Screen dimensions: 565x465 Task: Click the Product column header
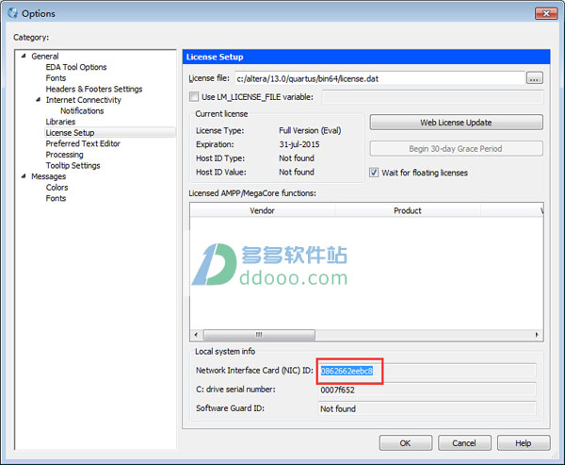click(408, 210)
